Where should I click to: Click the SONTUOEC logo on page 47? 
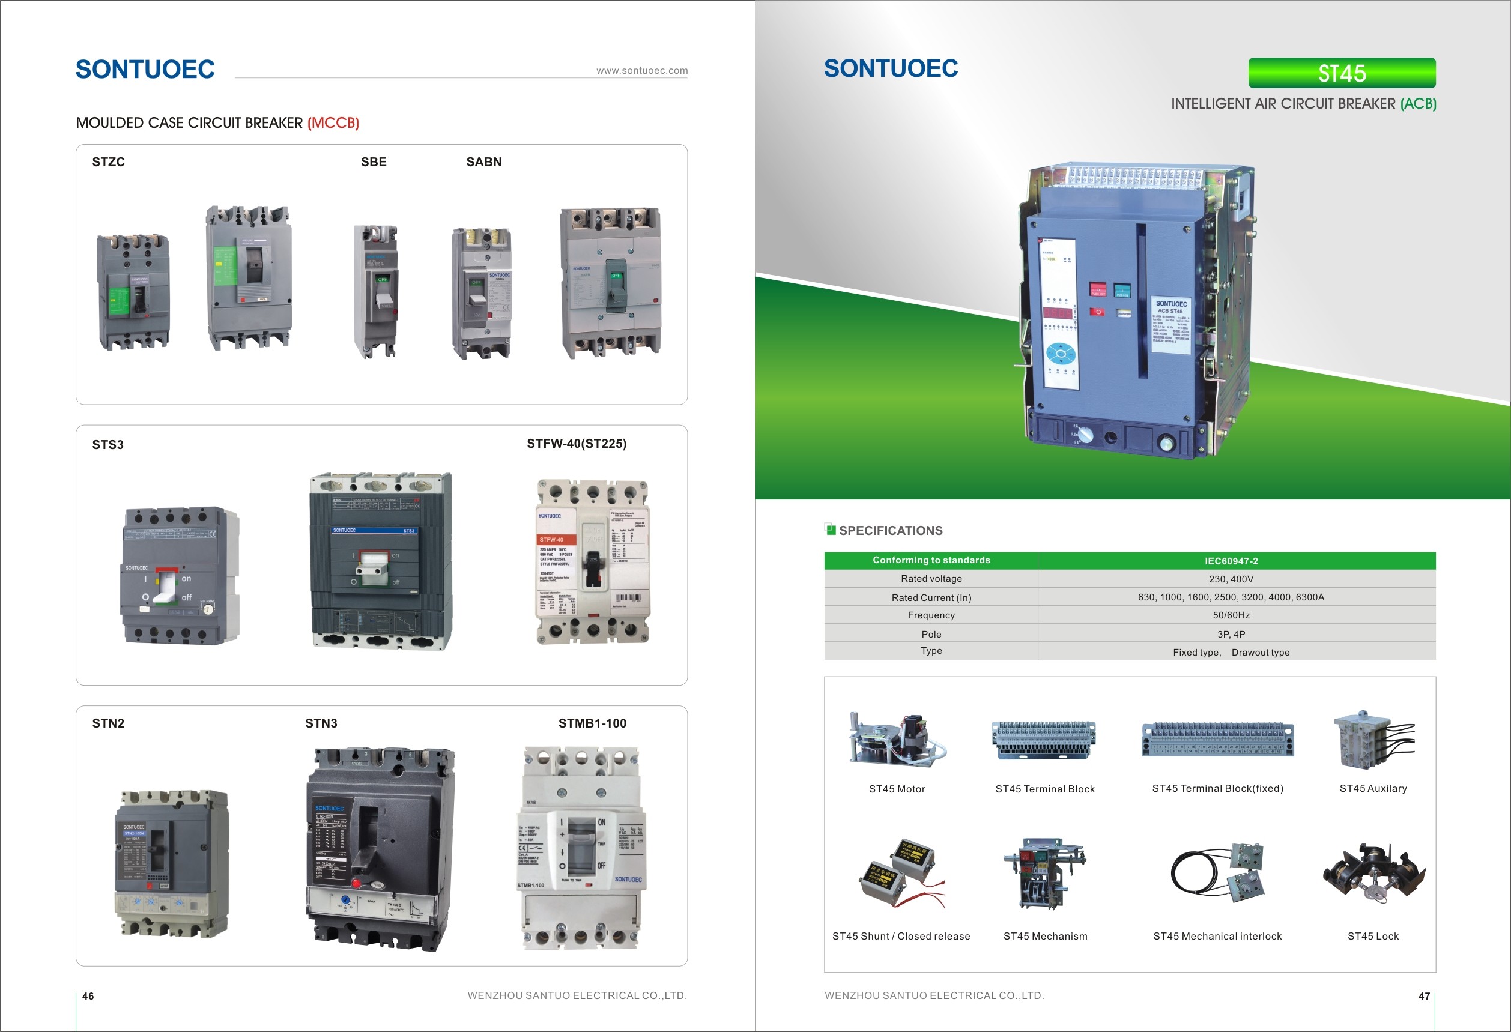(x=891, y=68)
